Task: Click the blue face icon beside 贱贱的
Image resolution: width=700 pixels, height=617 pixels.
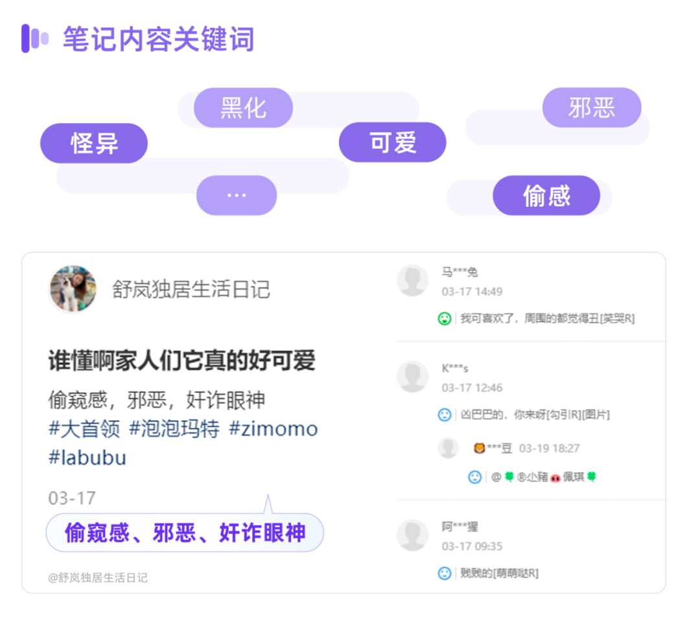Action: (444, 573)
